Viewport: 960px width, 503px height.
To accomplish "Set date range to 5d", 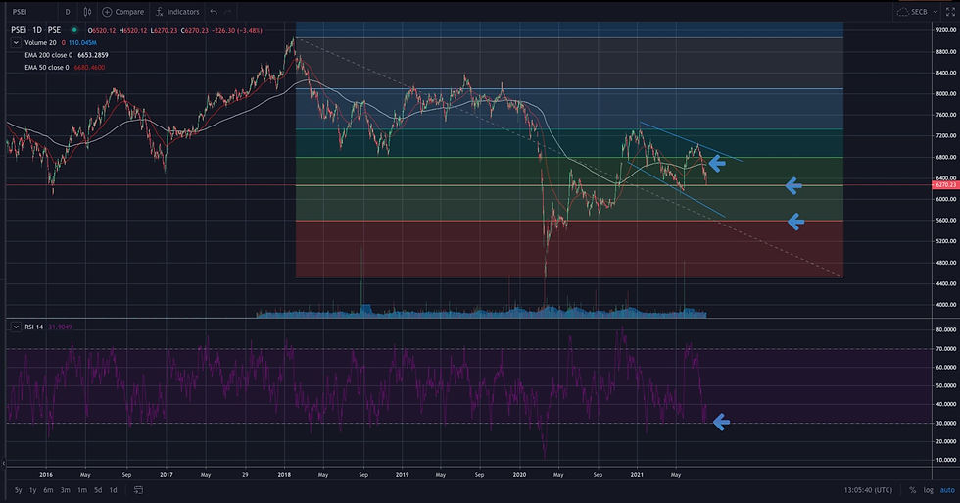I will click(98, 490).
